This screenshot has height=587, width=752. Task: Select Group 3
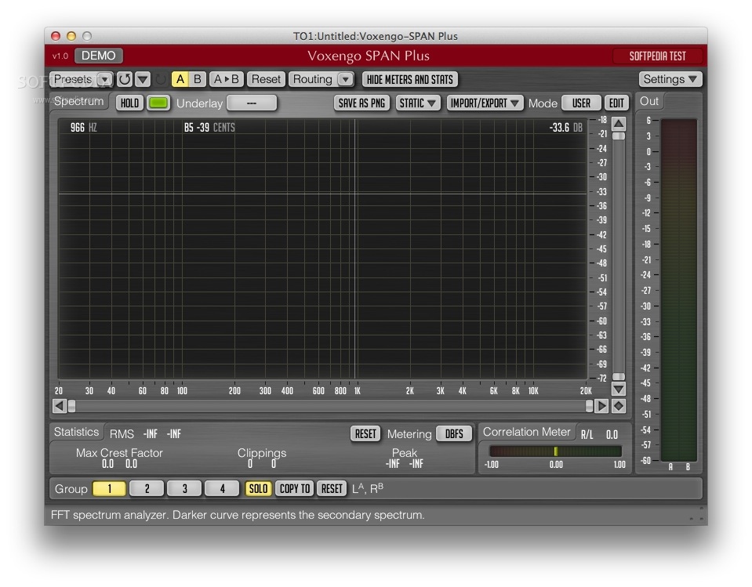184,489
